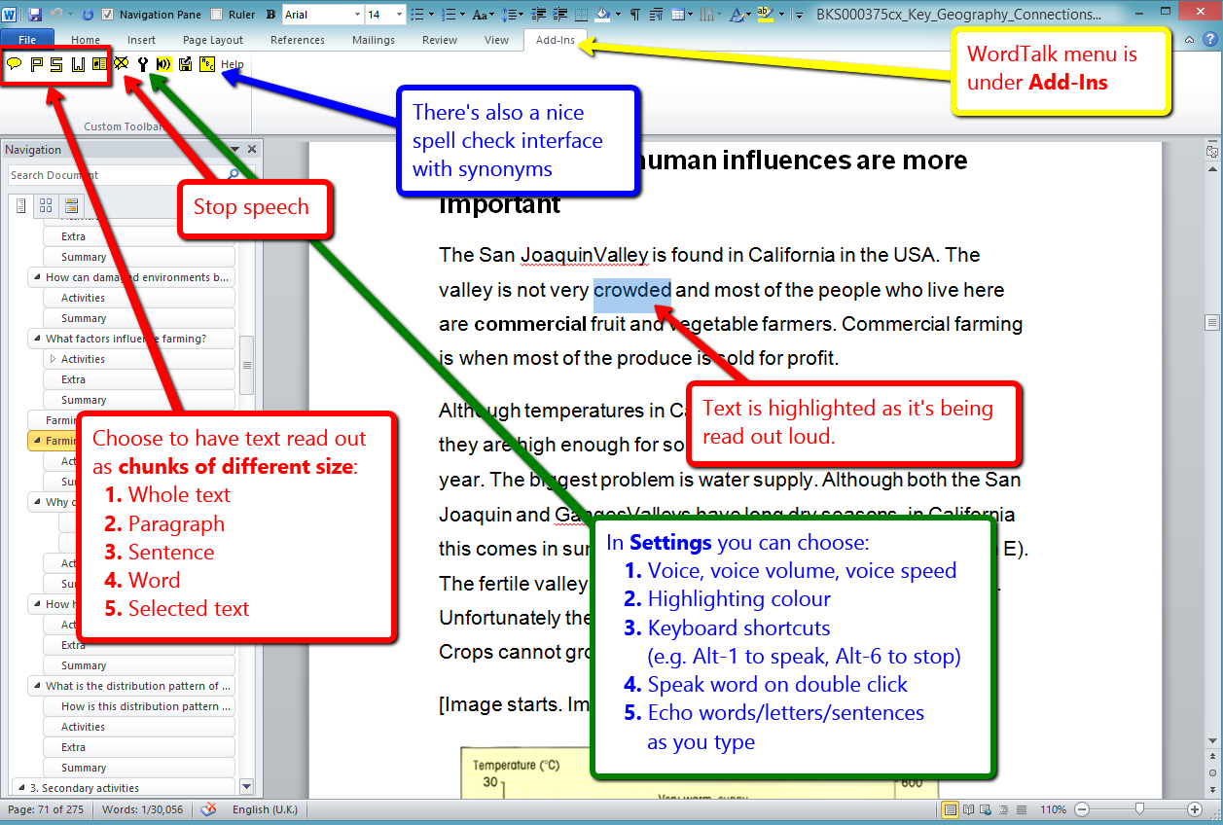Browse search results tab in Navigation pane

click(x=70, y=205)
